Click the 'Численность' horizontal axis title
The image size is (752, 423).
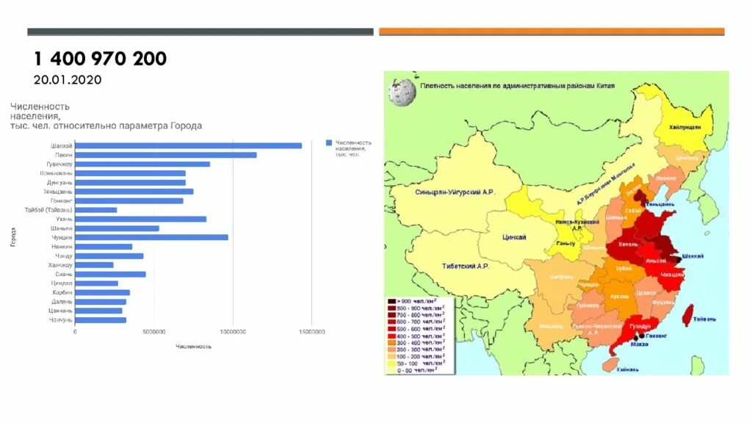coord(193,347)
